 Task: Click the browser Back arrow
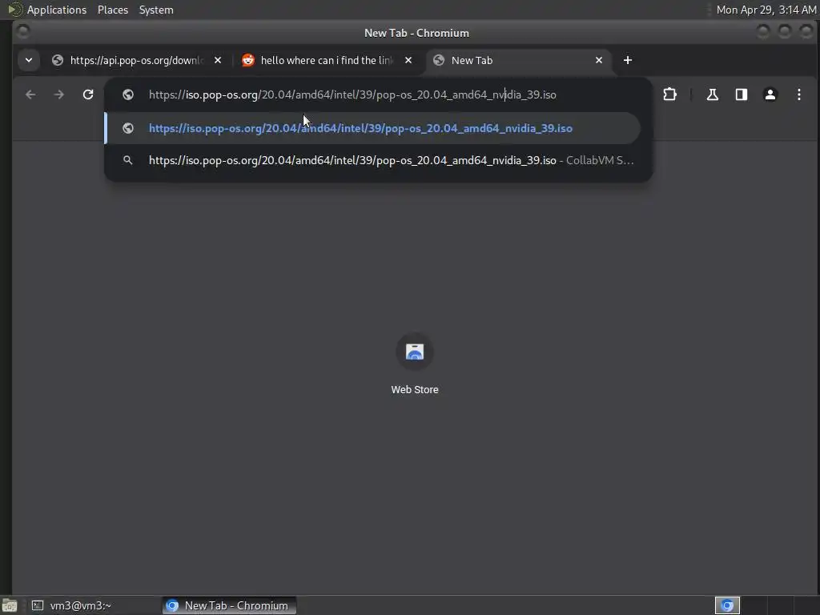[31, 94]
